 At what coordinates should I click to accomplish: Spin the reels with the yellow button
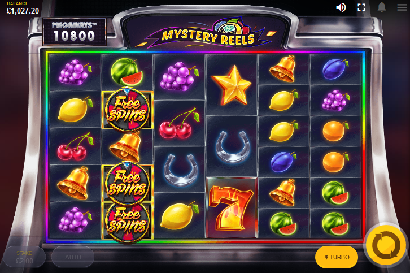click(386, 245)
